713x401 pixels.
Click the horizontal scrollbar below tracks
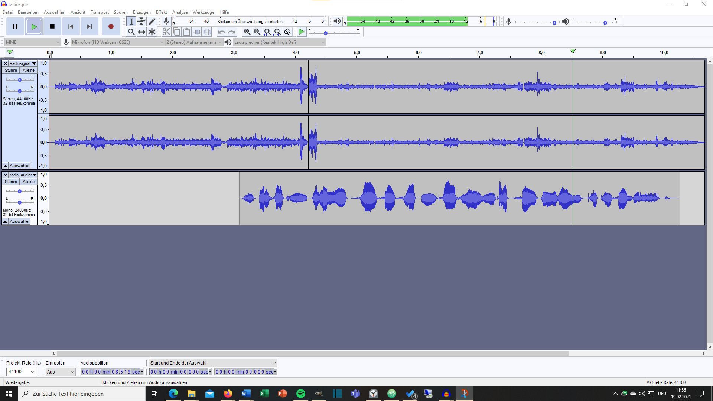coord(313,353)
